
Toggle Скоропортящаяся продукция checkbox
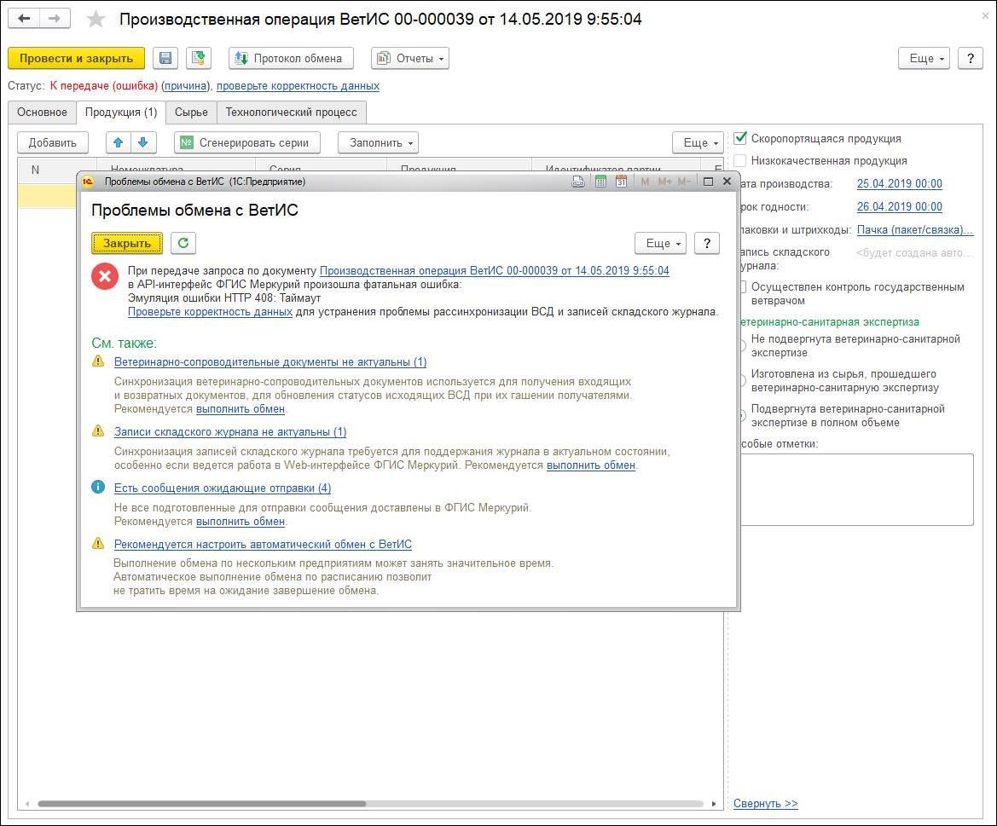click(740, 138)
